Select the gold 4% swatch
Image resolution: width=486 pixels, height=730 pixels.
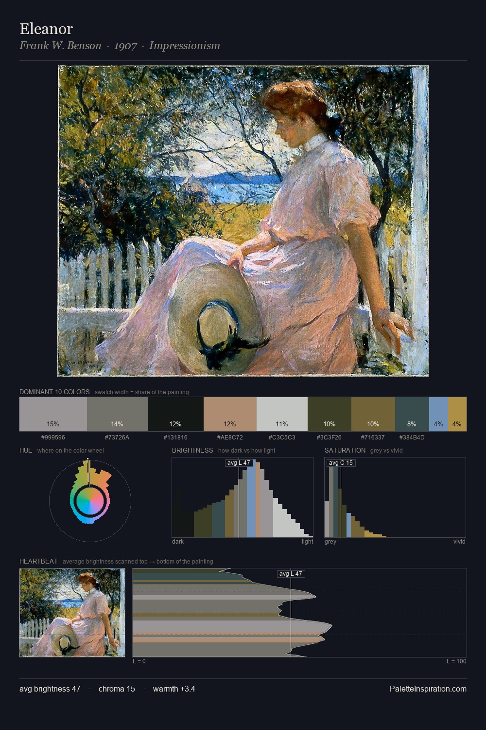point(457,414)
